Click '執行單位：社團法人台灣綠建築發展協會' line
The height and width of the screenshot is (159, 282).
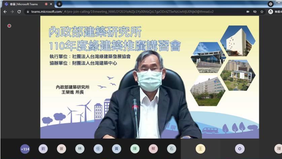90,56
